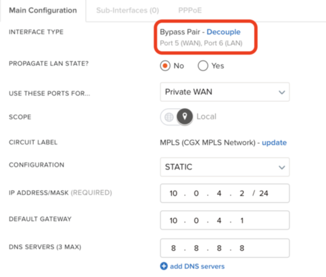Screen dimensions: 326x277
Task: Select No for Propagate LAN State
Action: point(165,66)
